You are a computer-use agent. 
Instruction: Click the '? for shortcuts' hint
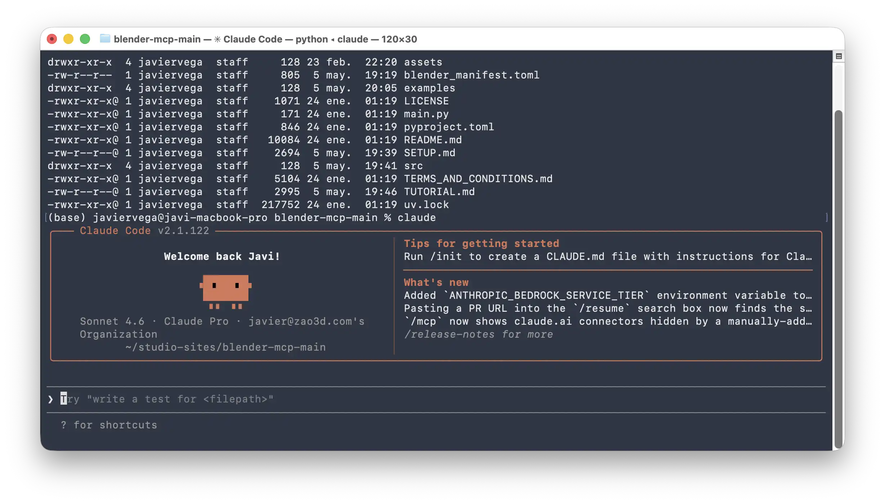109,425
